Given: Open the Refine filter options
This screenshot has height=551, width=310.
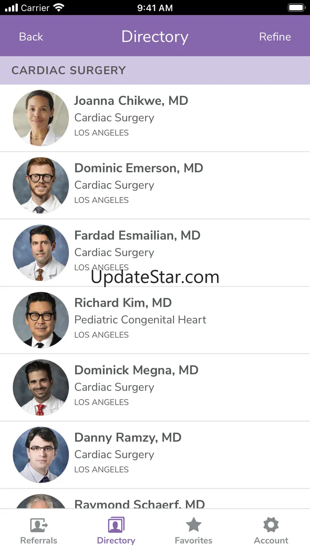Looking at the screenshot, I should click(275, 37).
